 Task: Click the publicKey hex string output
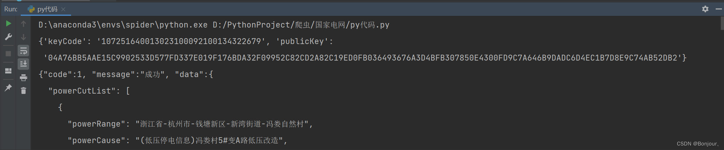pos(365,58)
